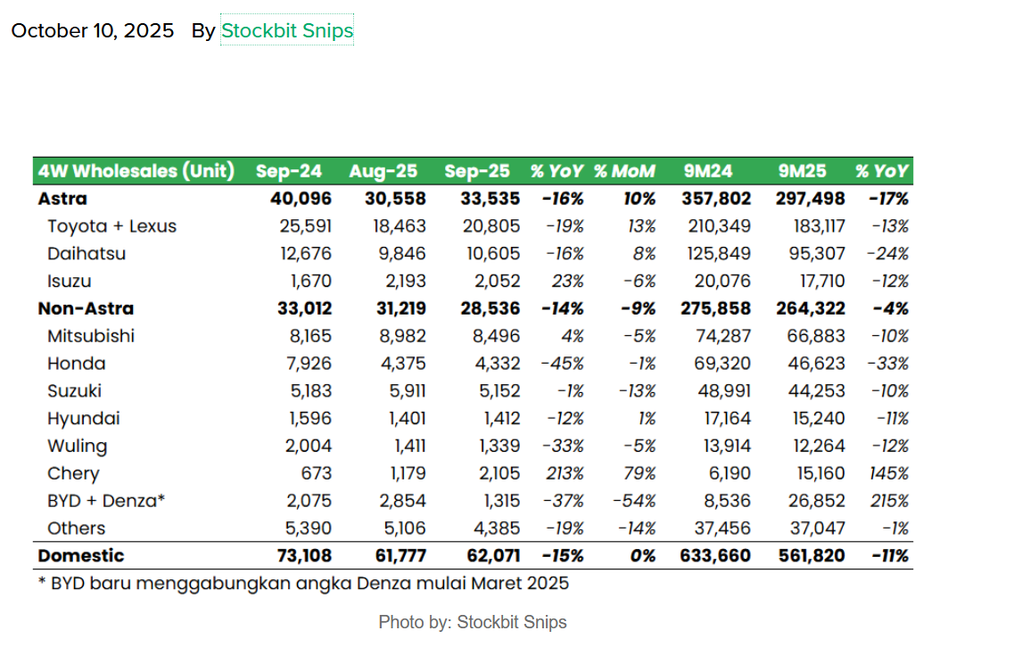Image resolution: width=1022 pixels, height=647 pixels.
Task: Click the Toyota + Lexus row label
Action: pyautogui.click(x=111, y=226)
